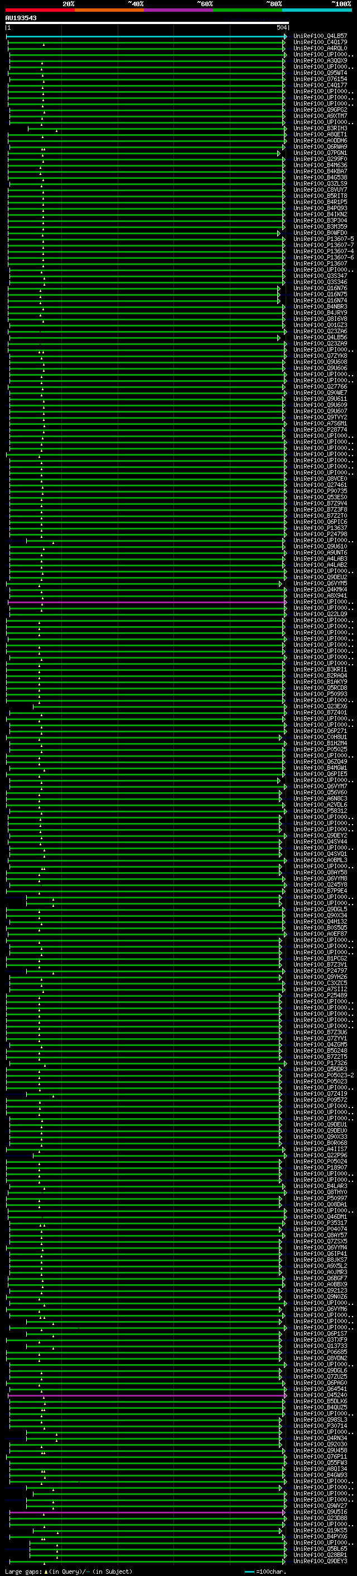Select entry UniRef100_A8X941
This screenshot has width=357, height=1576.
(320, 596)
